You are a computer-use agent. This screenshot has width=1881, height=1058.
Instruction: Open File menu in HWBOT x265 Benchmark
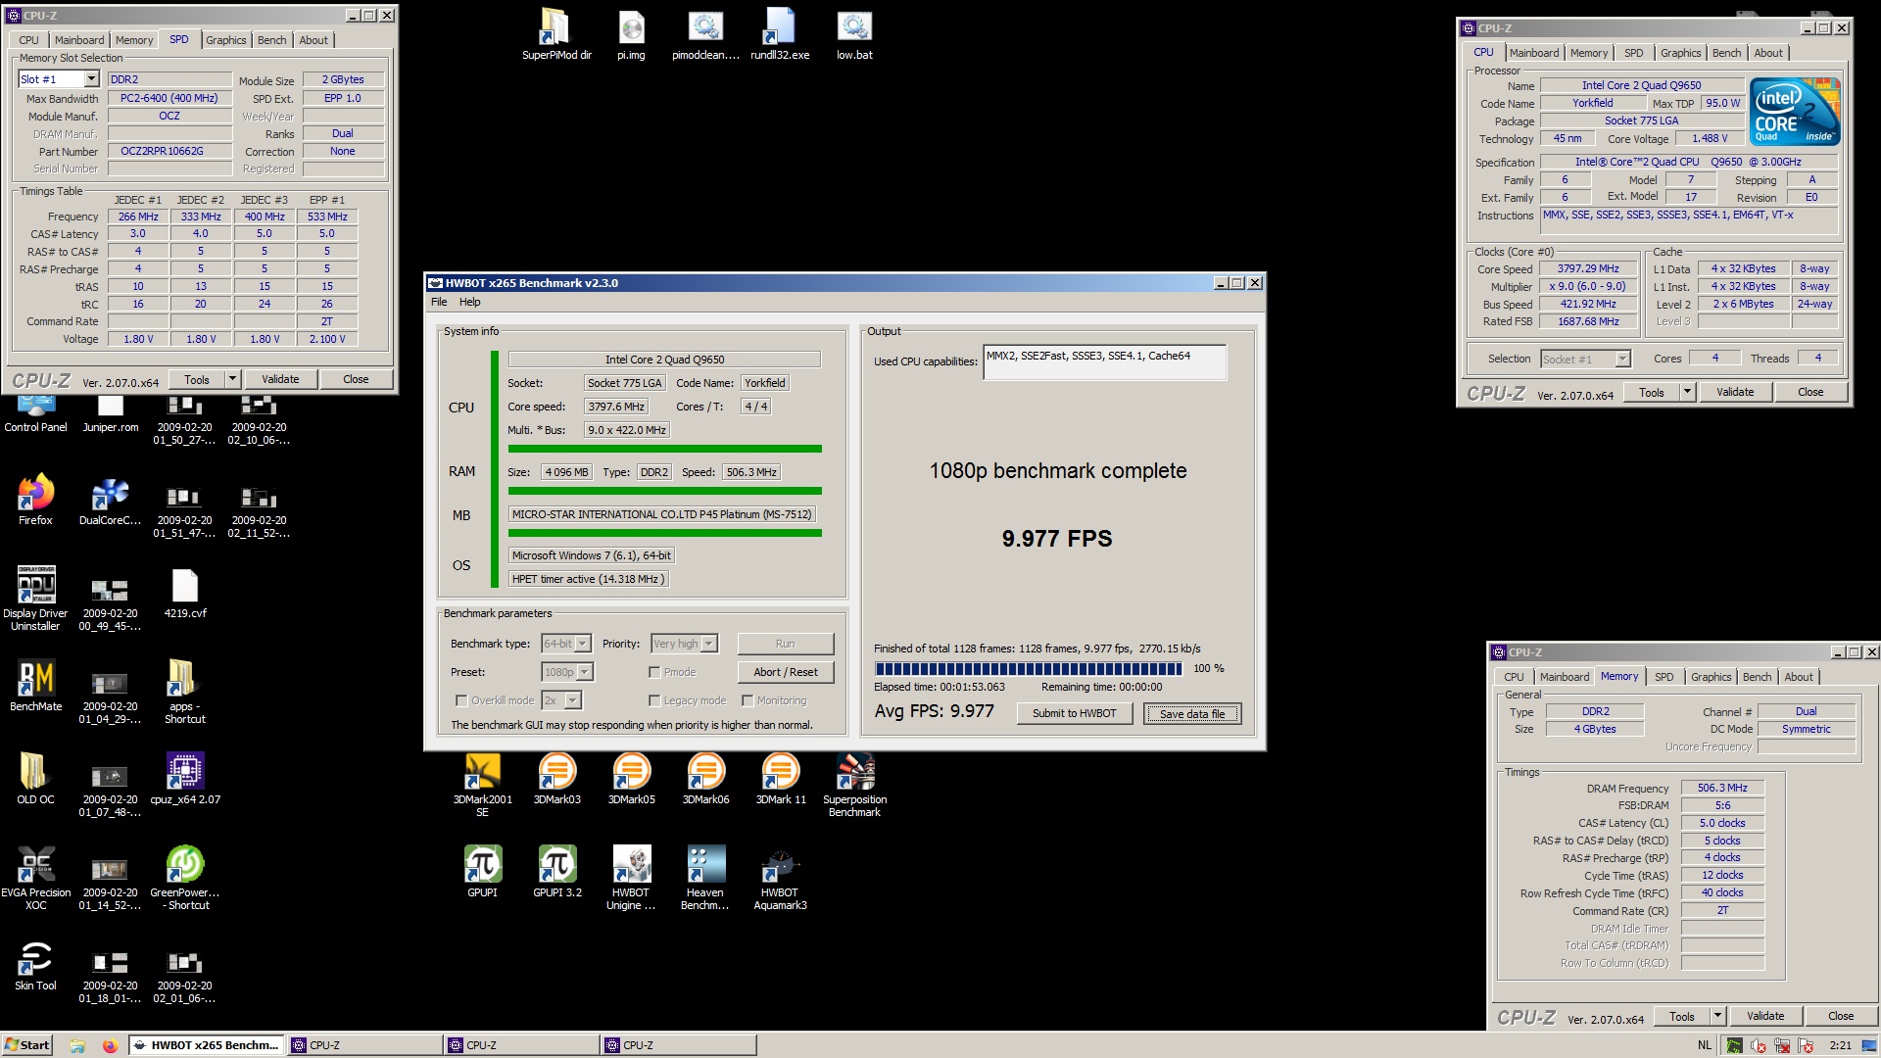point(439,302)
